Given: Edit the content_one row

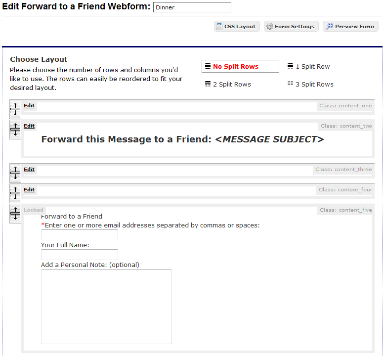Looking at the screenshot, I should (x=29, y=106).
